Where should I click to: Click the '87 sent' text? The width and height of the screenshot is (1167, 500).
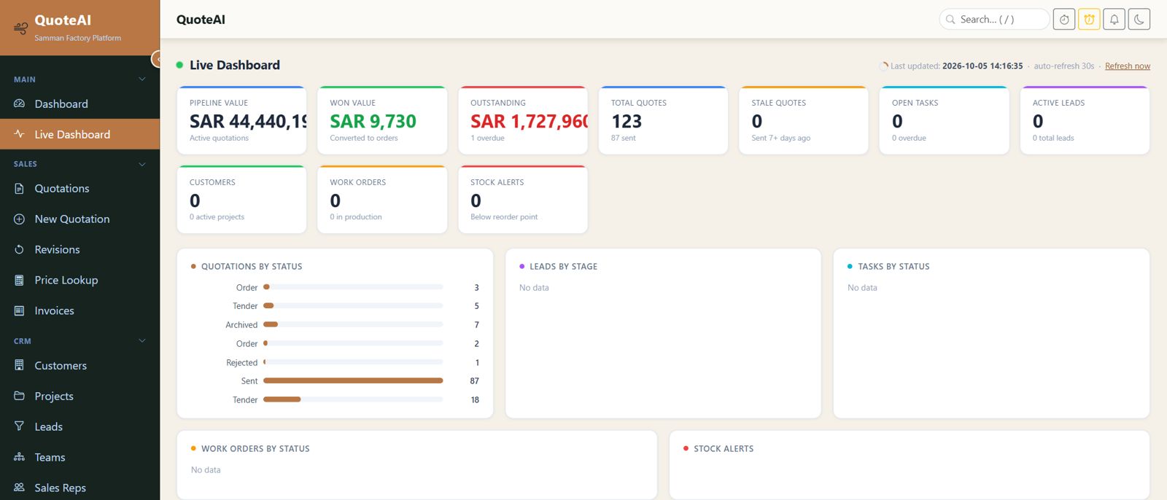click(624, 138)
